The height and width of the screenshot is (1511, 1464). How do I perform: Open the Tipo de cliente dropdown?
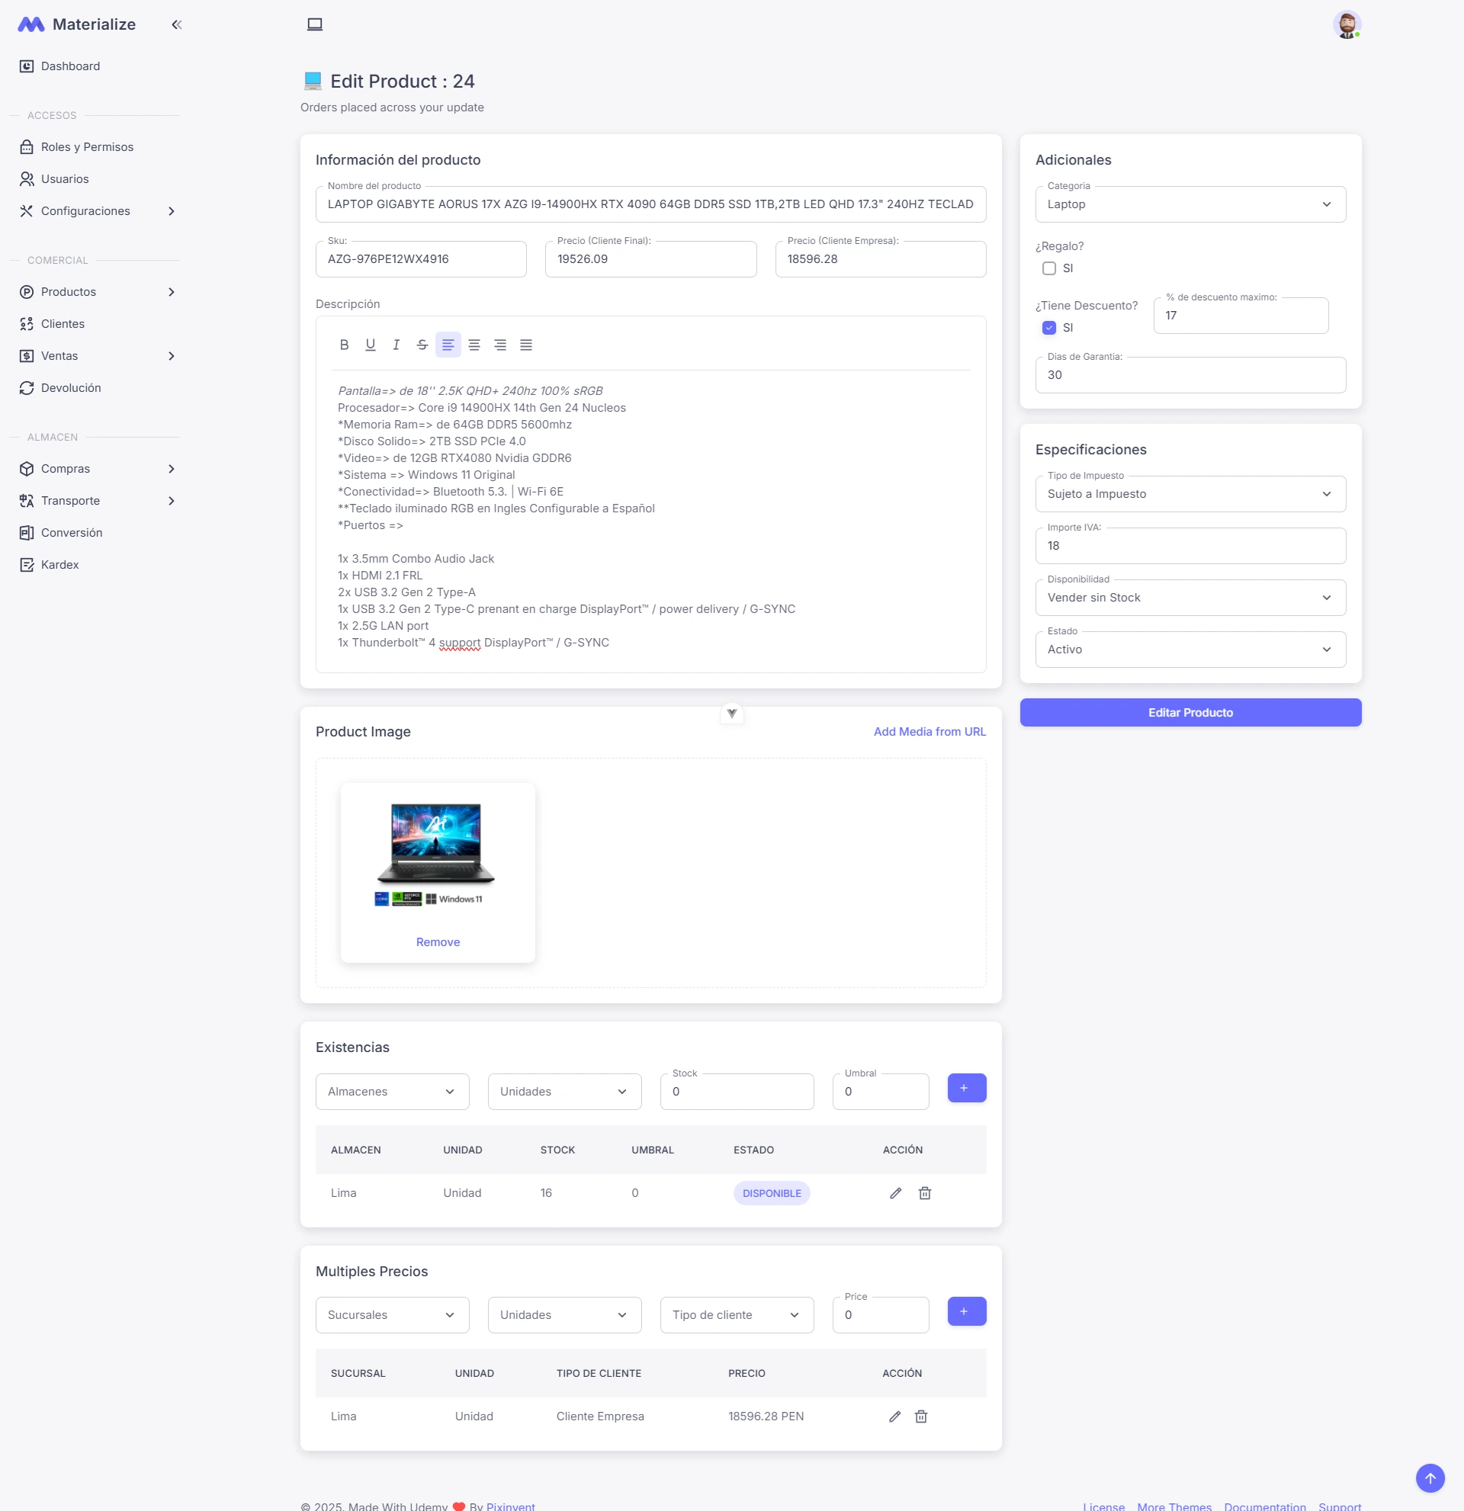tap(737, 1315)
